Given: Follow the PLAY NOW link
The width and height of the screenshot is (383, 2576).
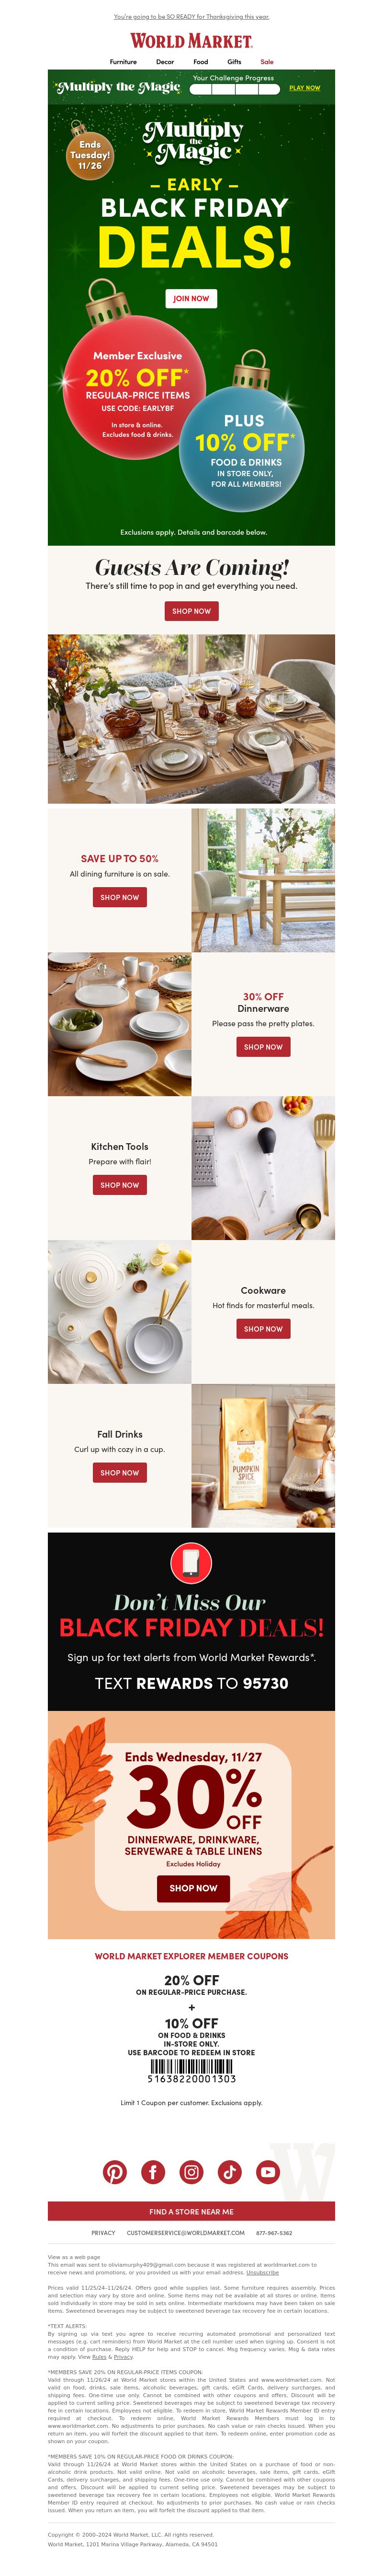Looking at the screenshot, I should pos(304,88).
